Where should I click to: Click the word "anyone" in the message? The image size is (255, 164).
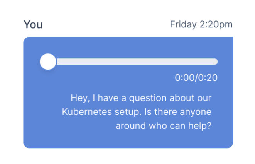(x=196, y=112)
